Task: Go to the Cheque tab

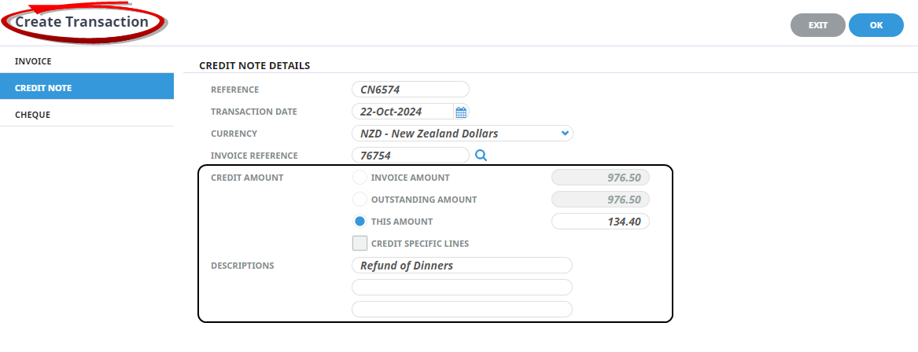Action: pyautogui.click(x=87, y=115)
